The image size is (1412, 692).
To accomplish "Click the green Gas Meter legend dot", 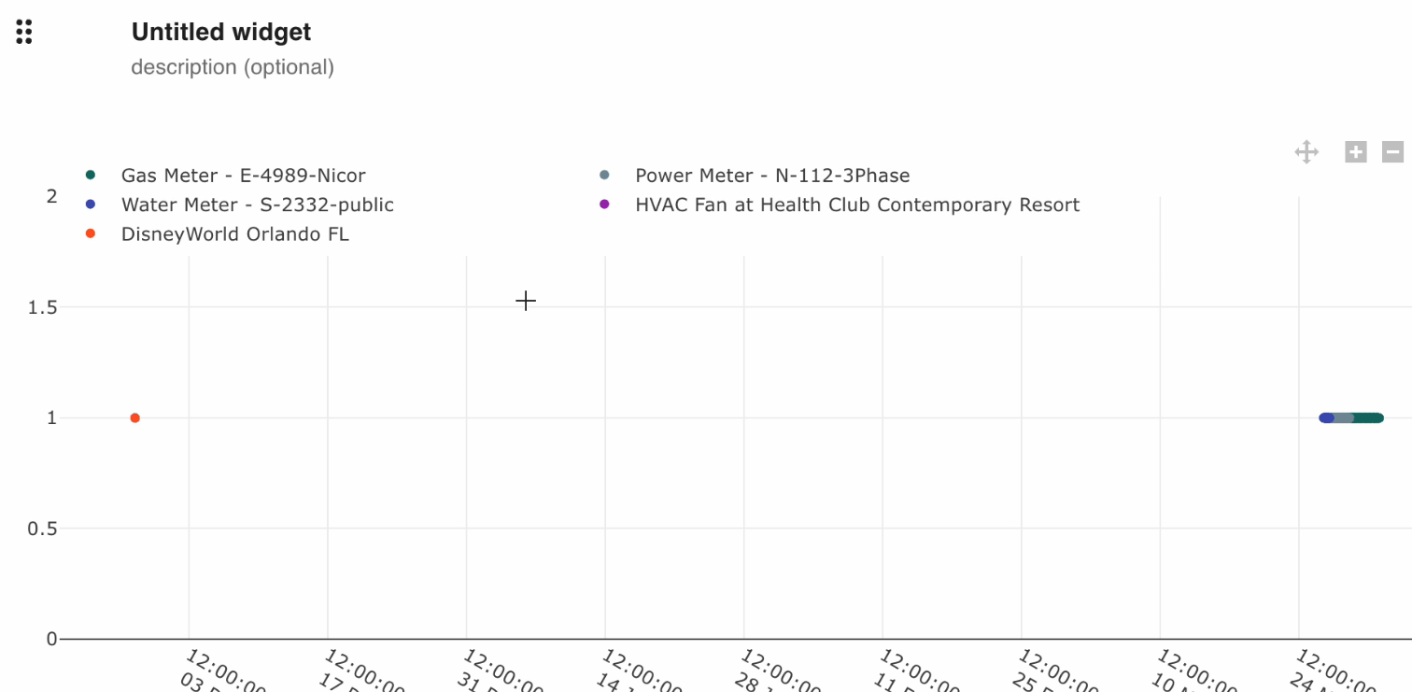I will (x=91, y=175).
